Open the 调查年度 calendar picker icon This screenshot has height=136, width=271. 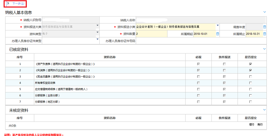point(265,27)
